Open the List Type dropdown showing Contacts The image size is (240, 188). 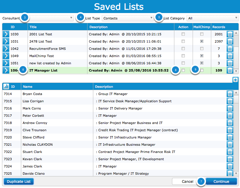point(128,18)
